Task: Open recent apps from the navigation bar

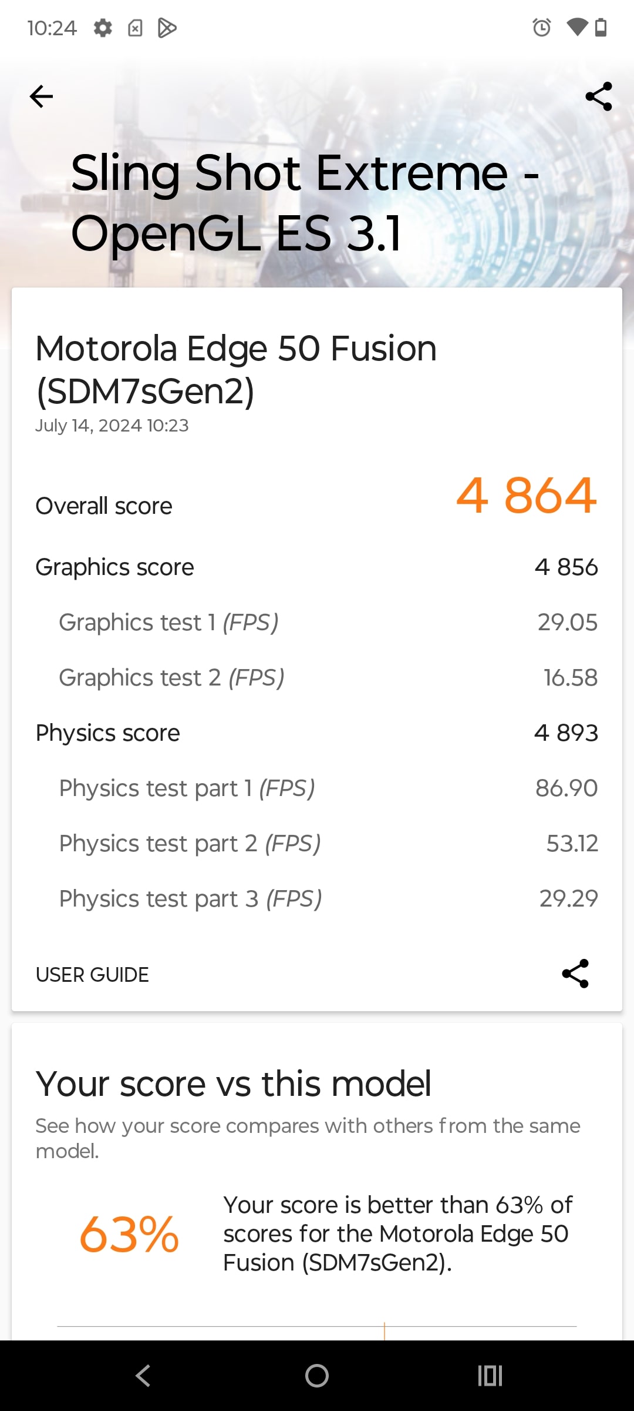Action: 490,1376
